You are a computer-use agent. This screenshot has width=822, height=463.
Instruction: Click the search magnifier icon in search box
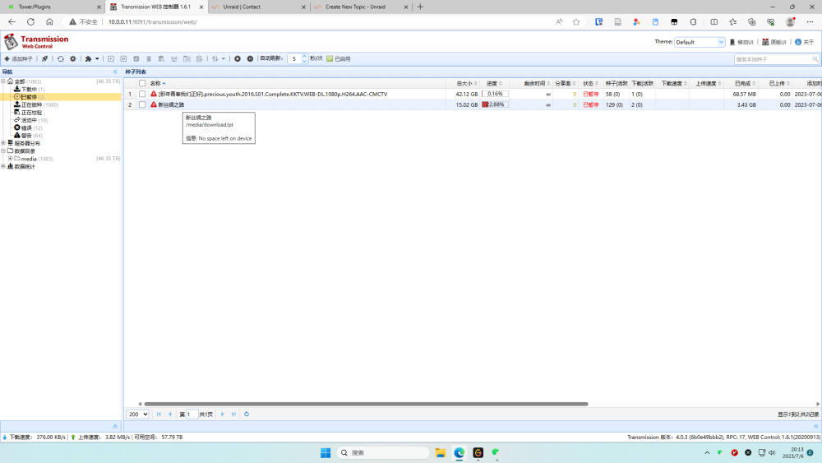pos(815,59)
